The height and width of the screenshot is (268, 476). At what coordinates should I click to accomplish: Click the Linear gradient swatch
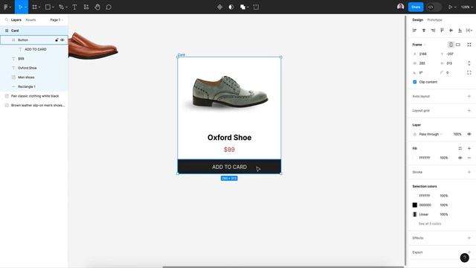point(415,214)
